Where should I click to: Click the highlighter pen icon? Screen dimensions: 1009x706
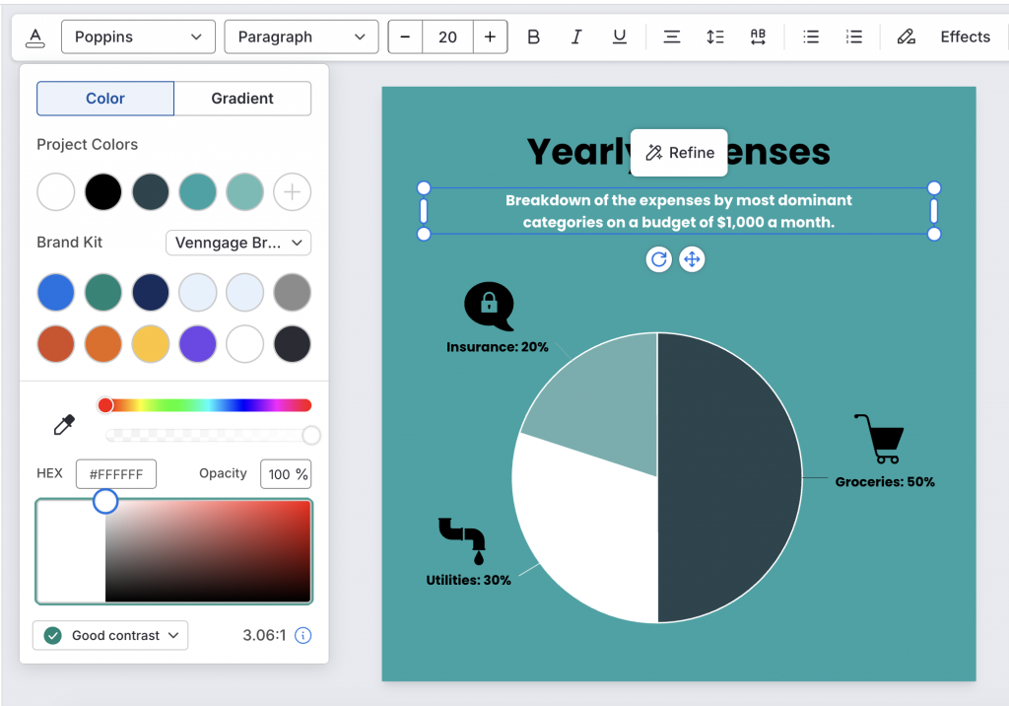point(907,36)
